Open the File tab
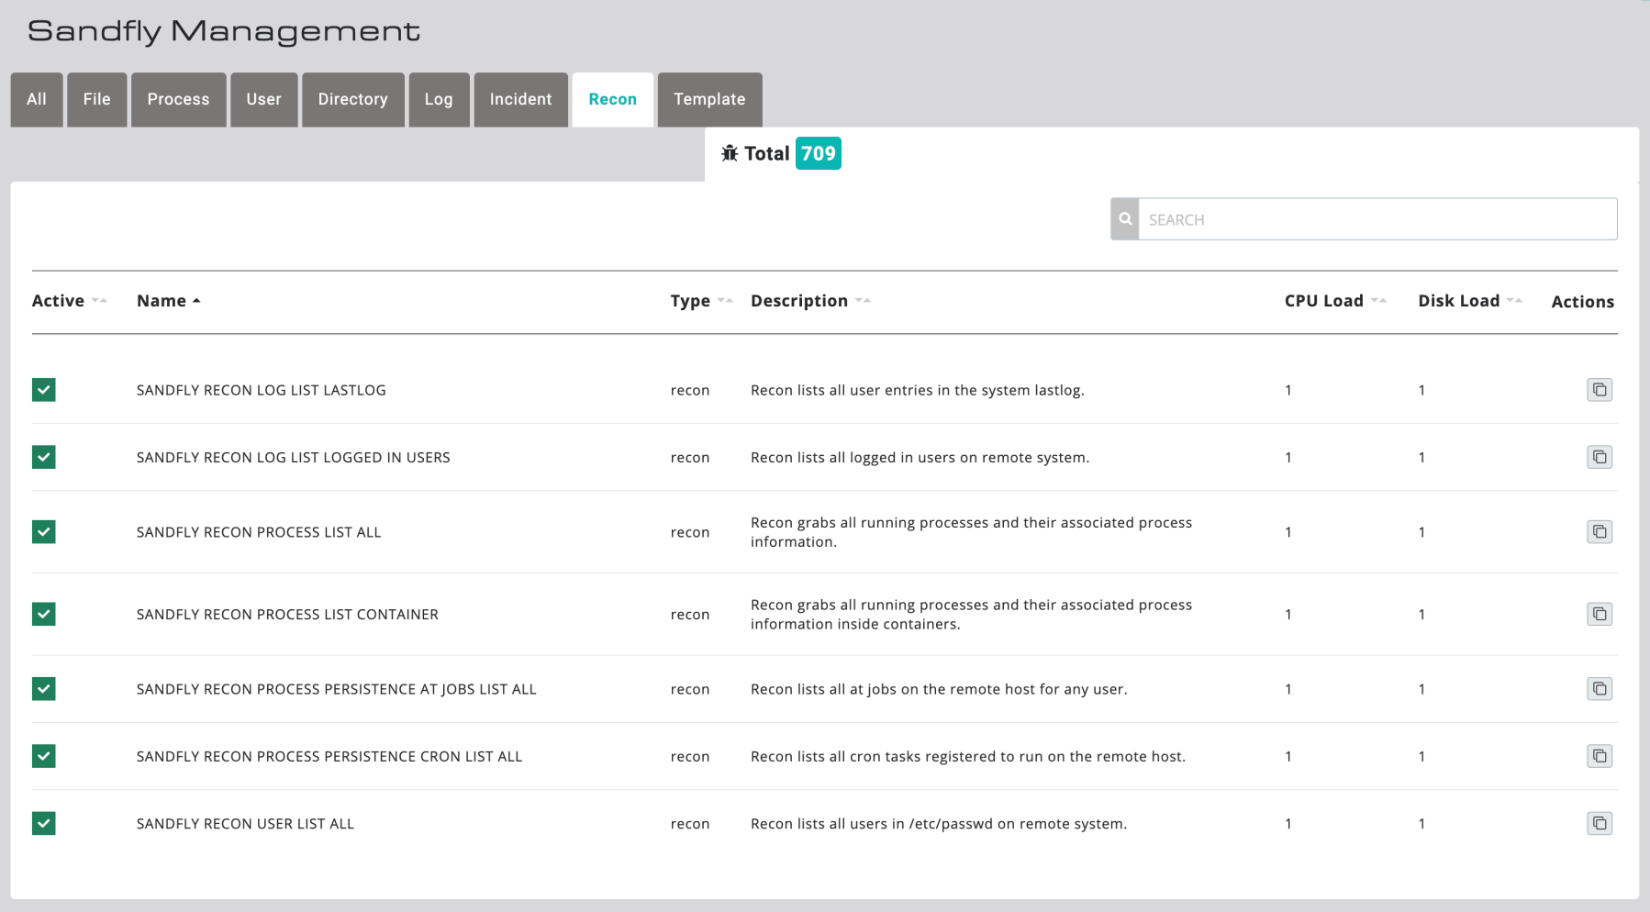Image resolution: width=1650 pixels, height=912 pixels. tap(97, 99)
